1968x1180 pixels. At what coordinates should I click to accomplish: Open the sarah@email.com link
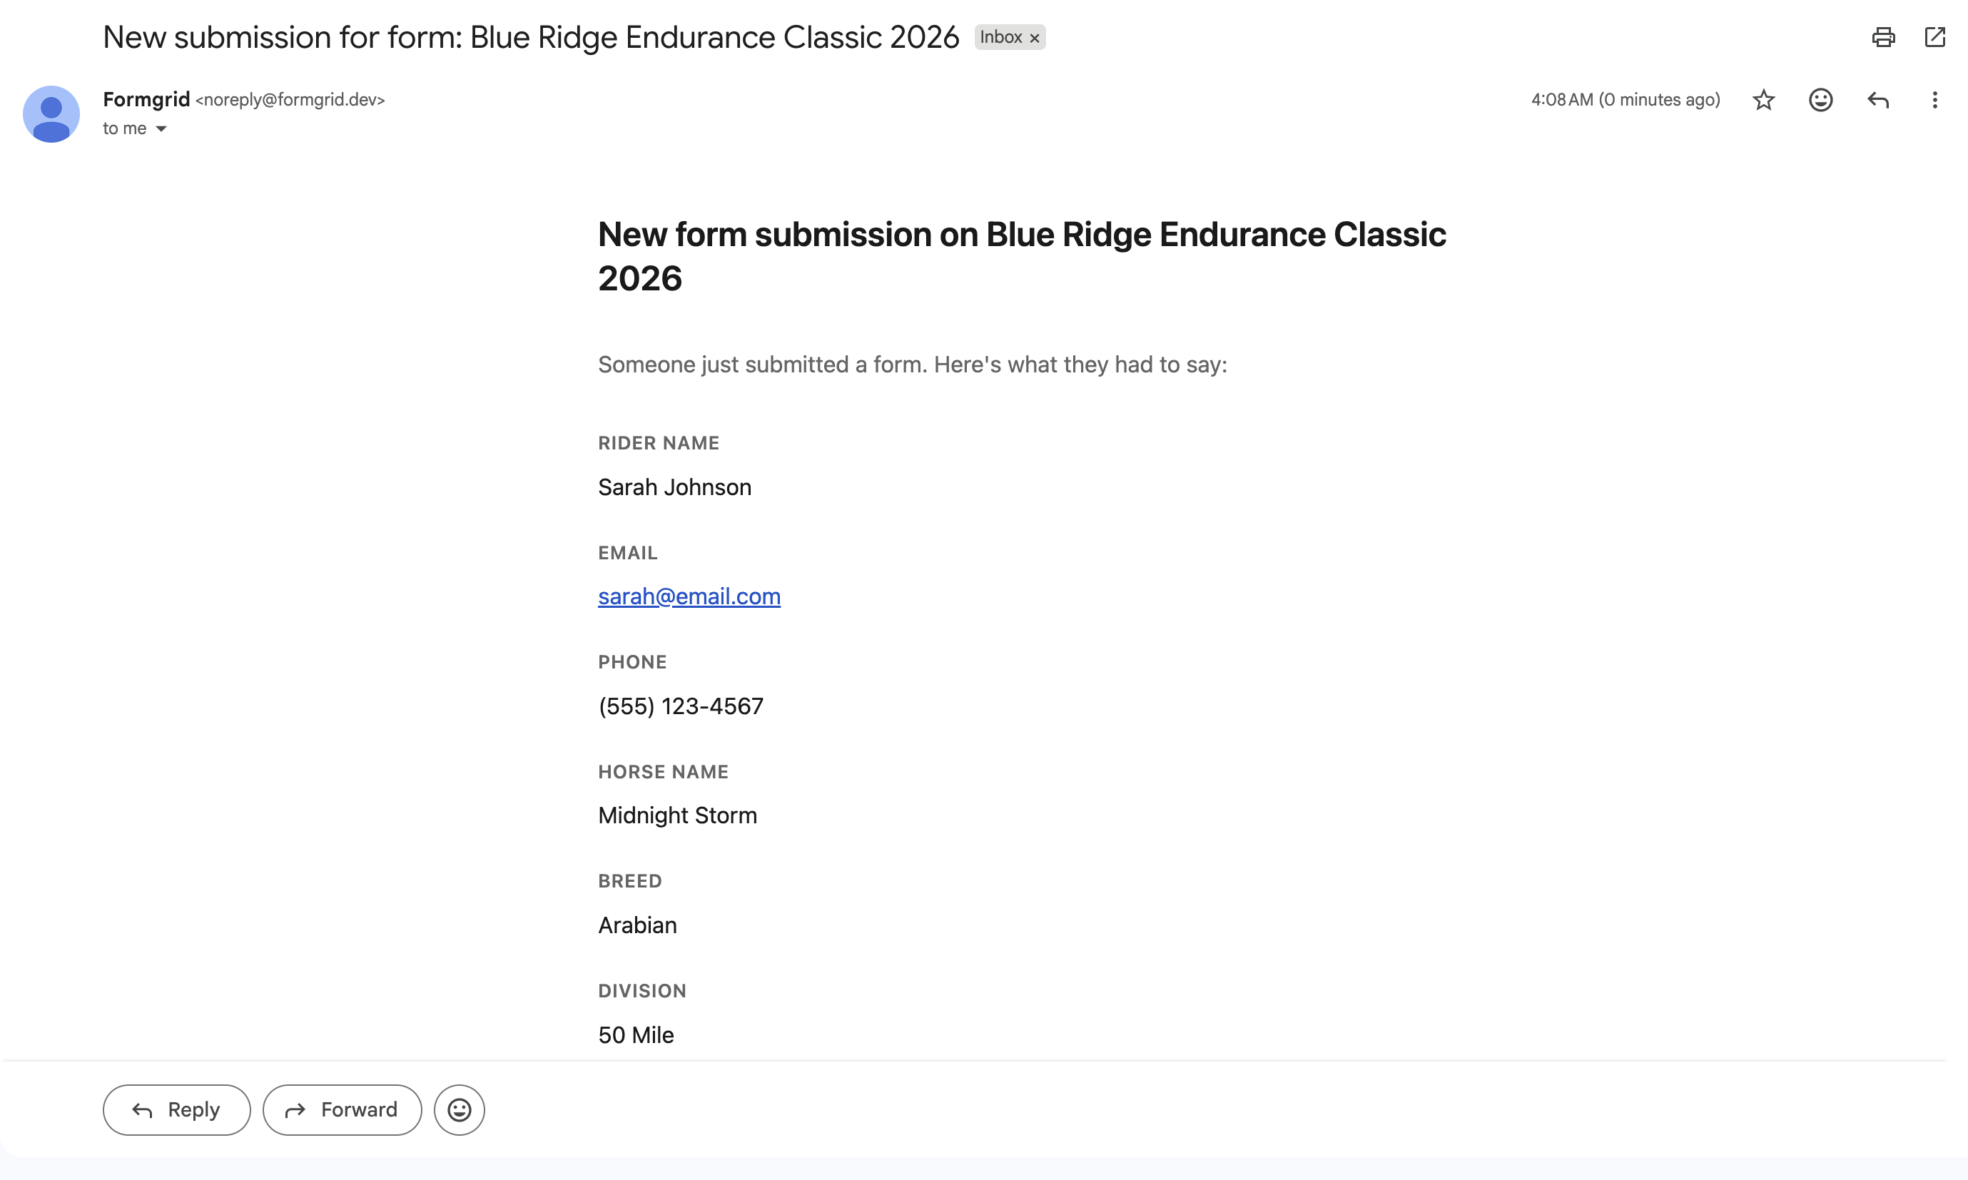pos(689,596)
